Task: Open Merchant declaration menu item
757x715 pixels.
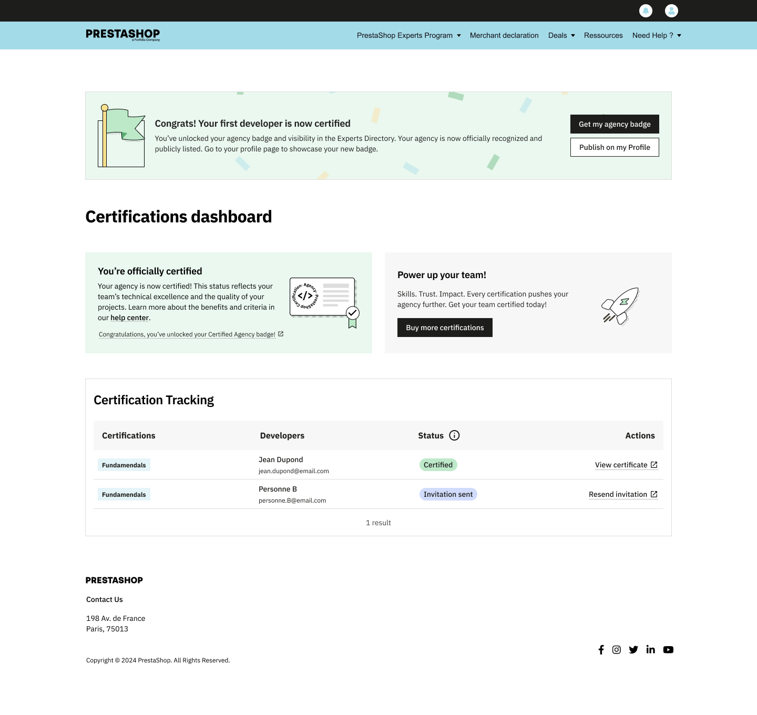Action: click(504, 35)
